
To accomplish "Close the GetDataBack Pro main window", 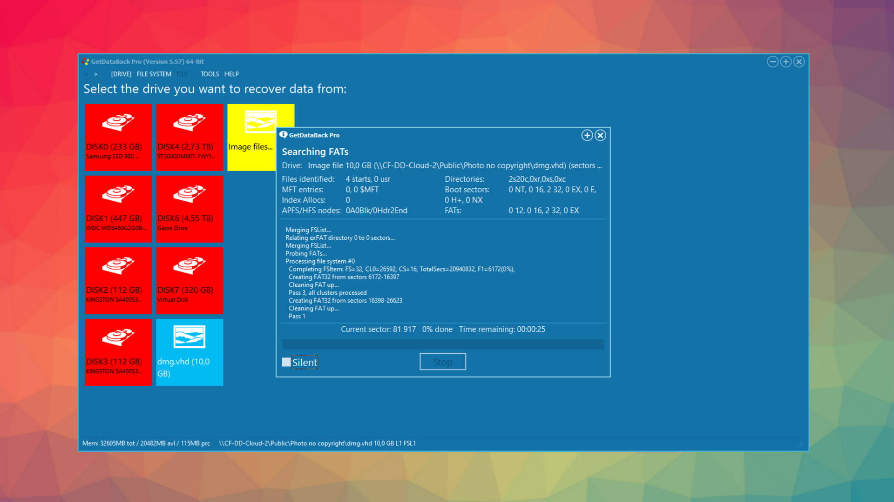I will pyautogui.click(x=799, y=62).
